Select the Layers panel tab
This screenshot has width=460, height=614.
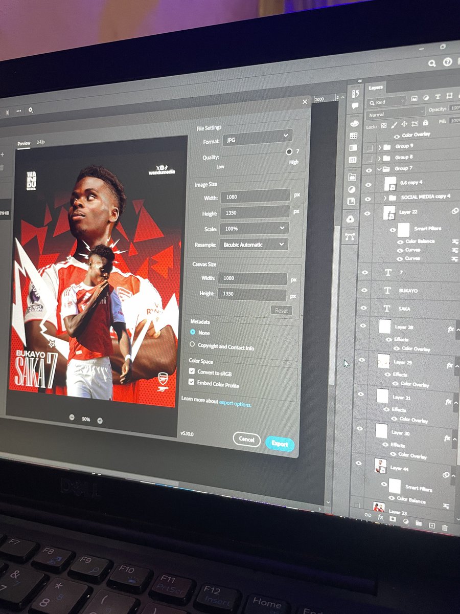(376, 88)
